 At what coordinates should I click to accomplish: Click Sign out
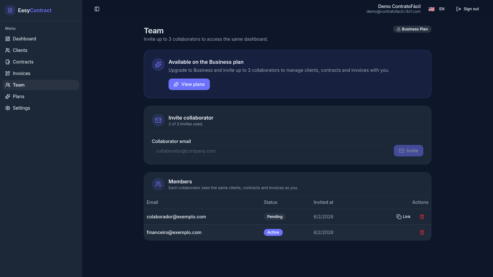pyautogui.click(x=468, y=9)
